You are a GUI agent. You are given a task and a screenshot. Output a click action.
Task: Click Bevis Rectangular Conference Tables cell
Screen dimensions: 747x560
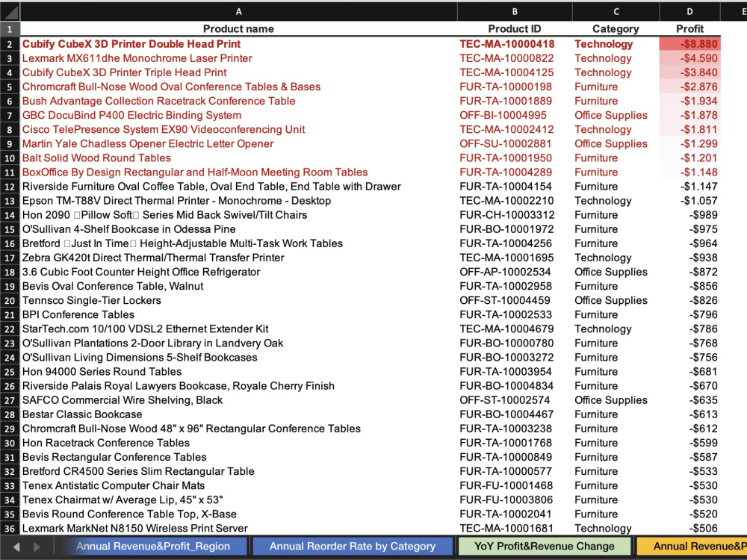click(x=239, y=458)
